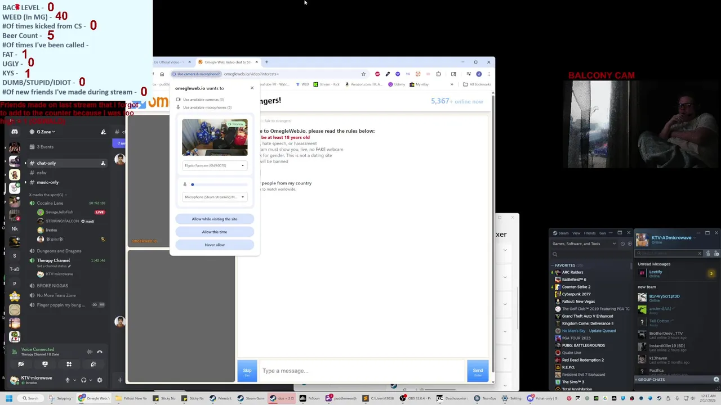Click the microphone level slider
This screenshot has width=721, height=405.
(219, 184)
